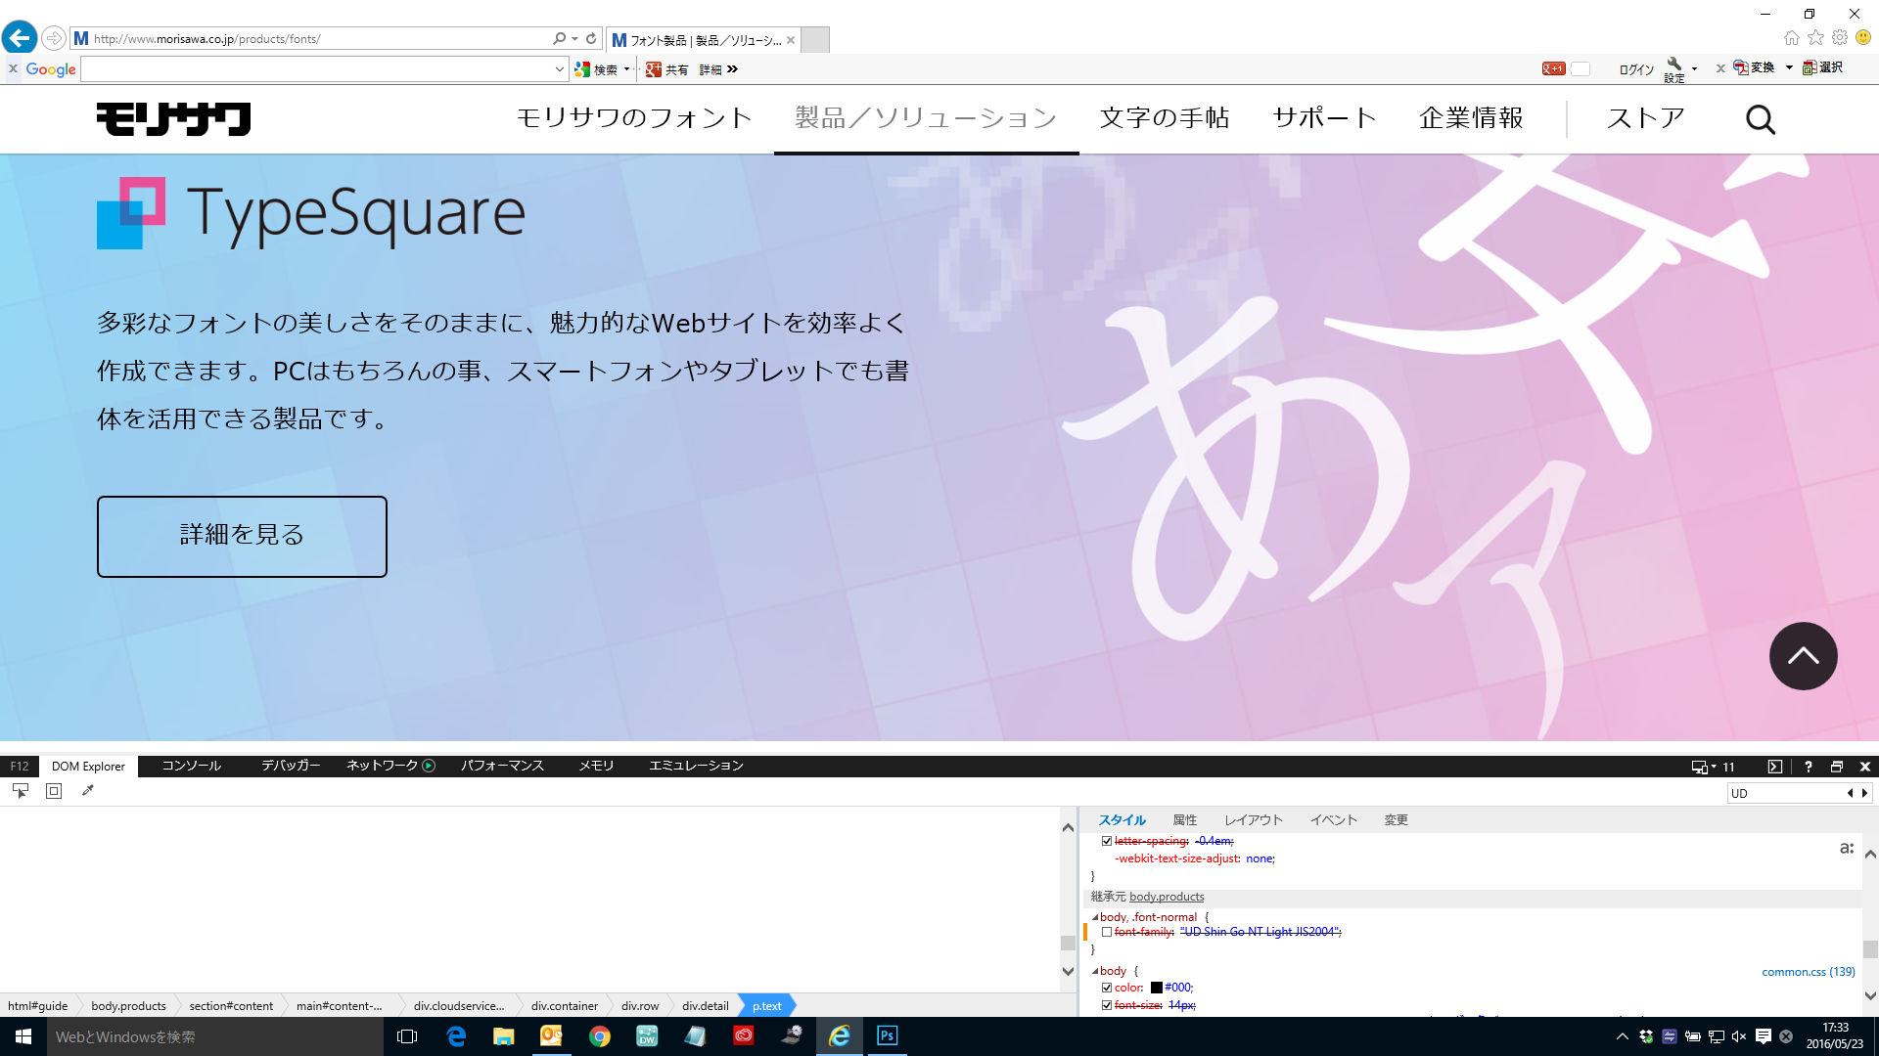
Task: Toggle the a: pseudo-state panel icon
Action: click(1847, 848)
